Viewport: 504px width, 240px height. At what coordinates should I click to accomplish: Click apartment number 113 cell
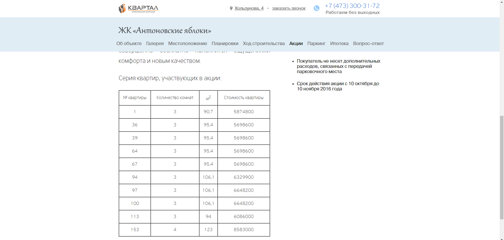[x=135, y=217]
